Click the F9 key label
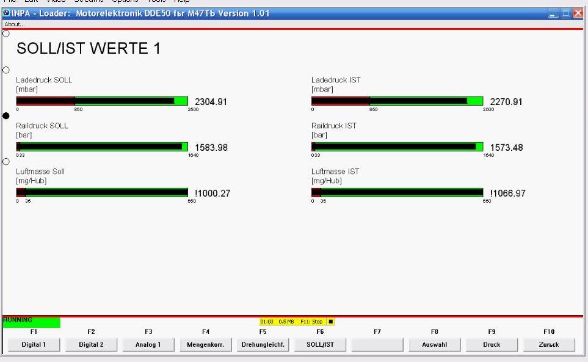 tap(492, 331)
